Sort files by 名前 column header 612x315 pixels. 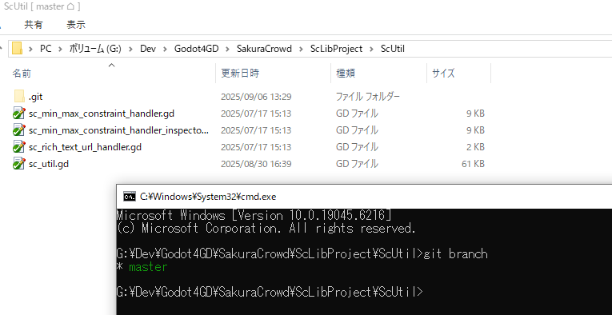[22, 74]
